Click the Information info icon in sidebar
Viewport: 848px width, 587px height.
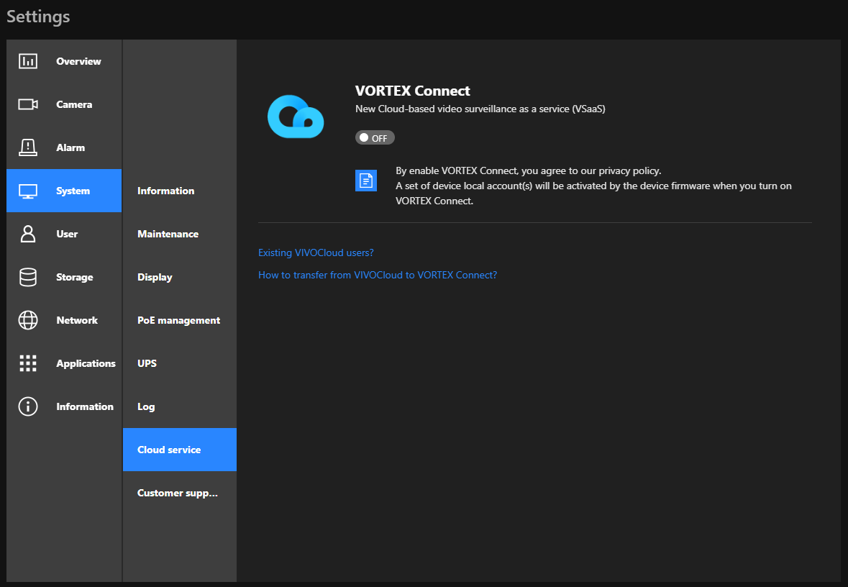[27, 406]
